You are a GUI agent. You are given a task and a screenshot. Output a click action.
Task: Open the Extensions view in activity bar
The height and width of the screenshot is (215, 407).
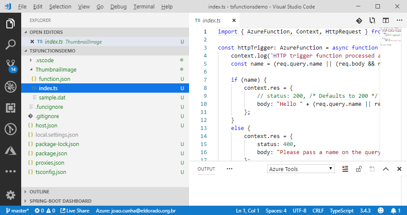(x=10, y=108)
